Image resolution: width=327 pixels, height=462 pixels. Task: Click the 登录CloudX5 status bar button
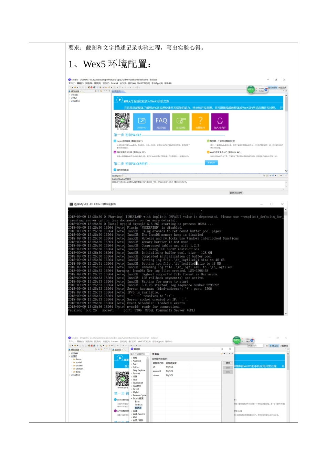tap(236, 193)
